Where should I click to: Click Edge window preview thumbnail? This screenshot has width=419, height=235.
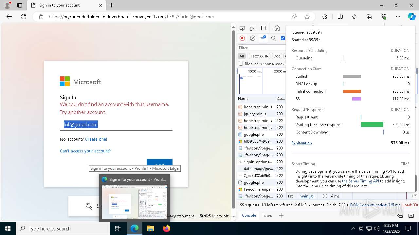[x=135, y=202]
